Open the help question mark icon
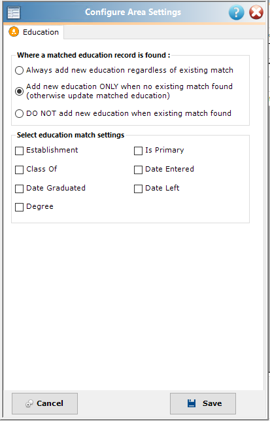 [x=236, y=12]
